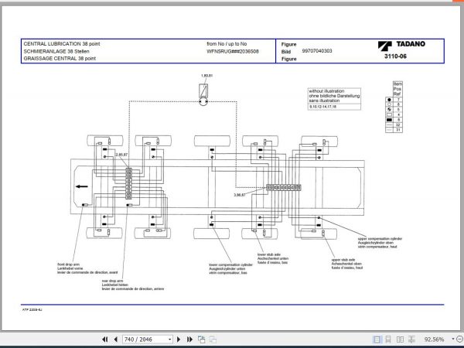The image size is (464, 348).
Task: Select single page view layout
Action: 377,339
